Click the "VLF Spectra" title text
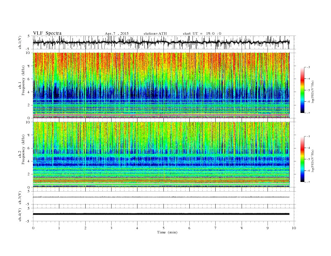The image size is (331, 256). [x=47, y=33]
